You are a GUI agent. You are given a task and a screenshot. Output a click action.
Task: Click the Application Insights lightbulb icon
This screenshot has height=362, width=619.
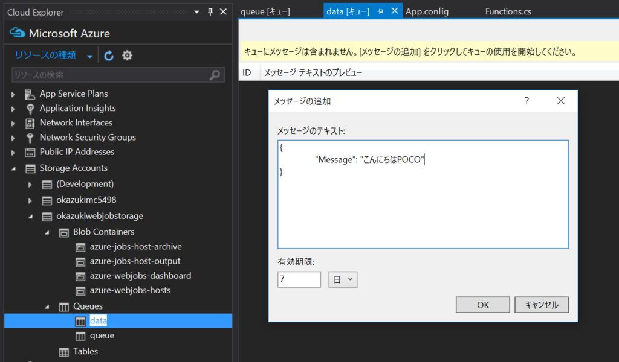[x=30, y=109]
